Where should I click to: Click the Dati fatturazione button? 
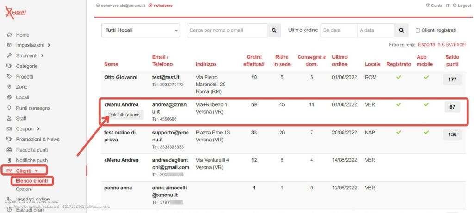(124, 115)
